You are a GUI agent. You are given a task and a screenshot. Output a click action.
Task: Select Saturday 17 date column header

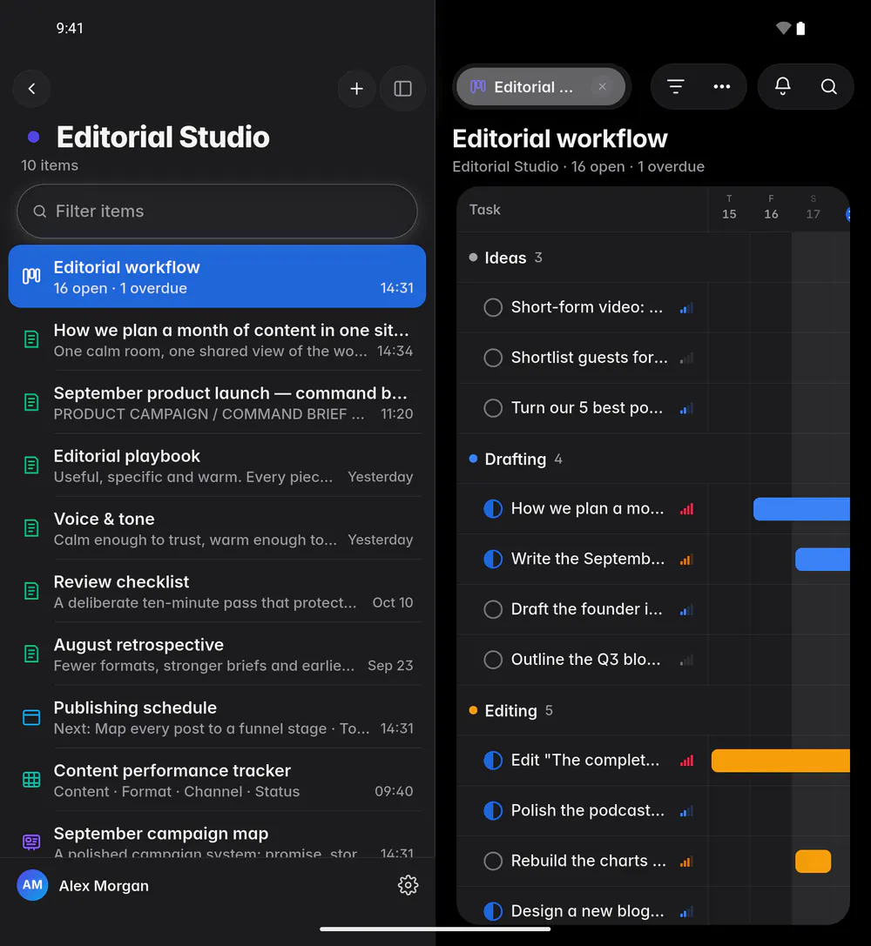click(813, 207)
